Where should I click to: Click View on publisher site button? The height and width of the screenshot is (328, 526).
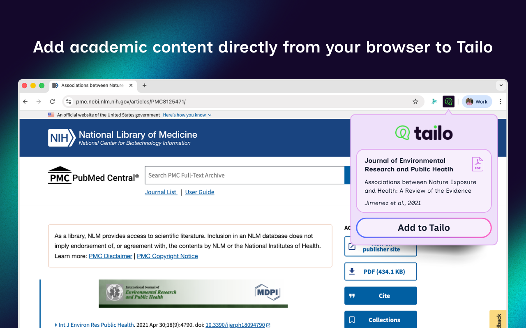[x=381, y=246]
